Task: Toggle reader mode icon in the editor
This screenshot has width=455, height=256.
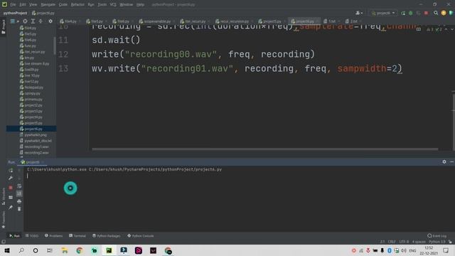Action: click(419, 29)
